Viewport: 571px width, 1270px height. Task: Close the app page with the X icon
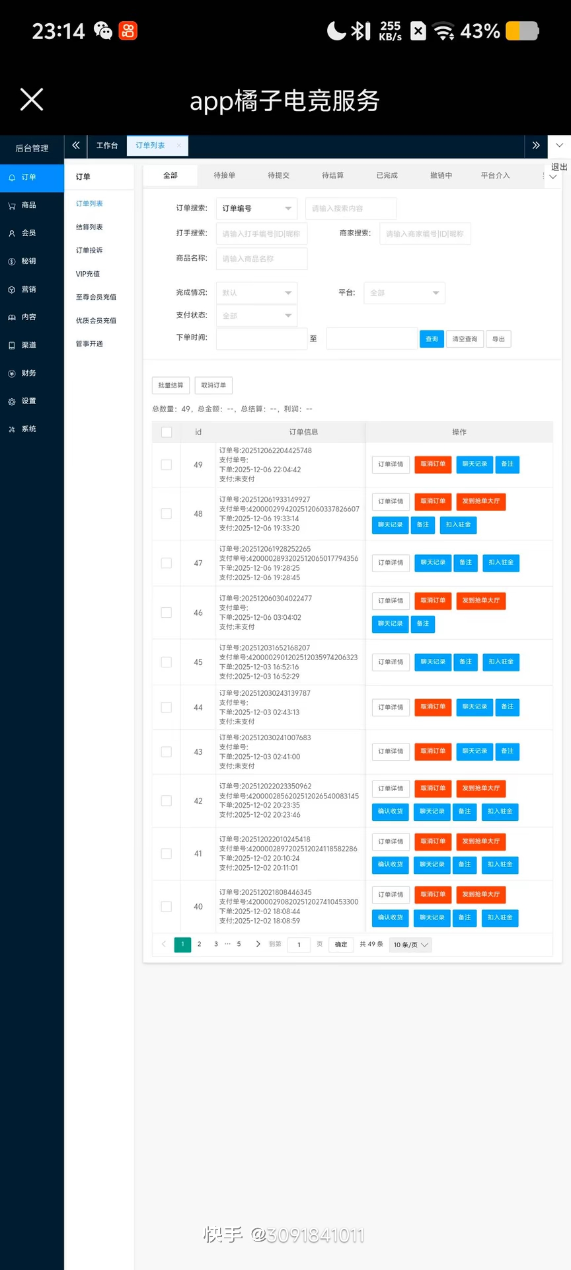(x=32, y=99)
